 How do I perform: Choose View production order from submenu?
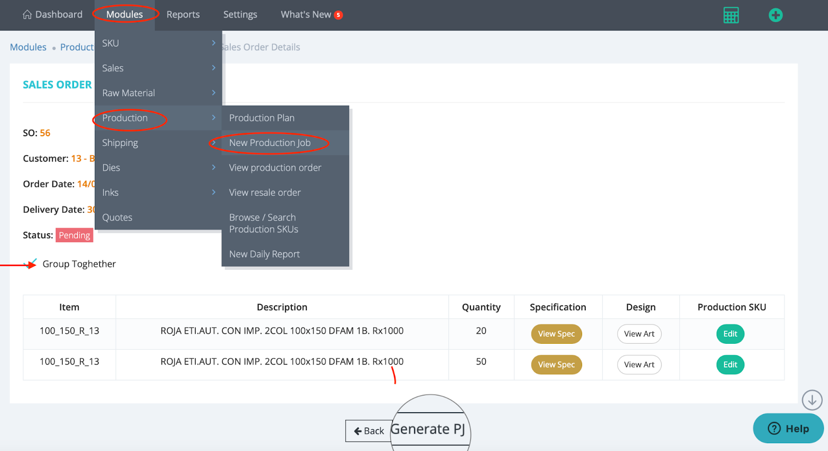pos(275,168)
